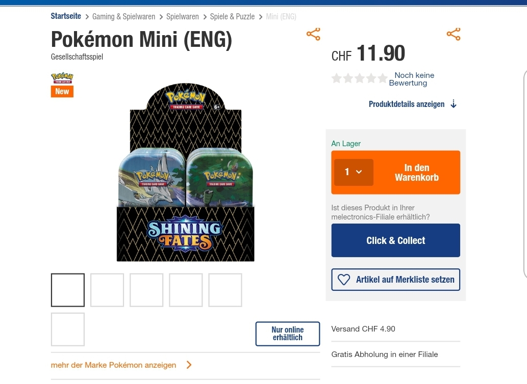527x384 pixels.
Task: Click the first rating star
Action: (337, 78)
